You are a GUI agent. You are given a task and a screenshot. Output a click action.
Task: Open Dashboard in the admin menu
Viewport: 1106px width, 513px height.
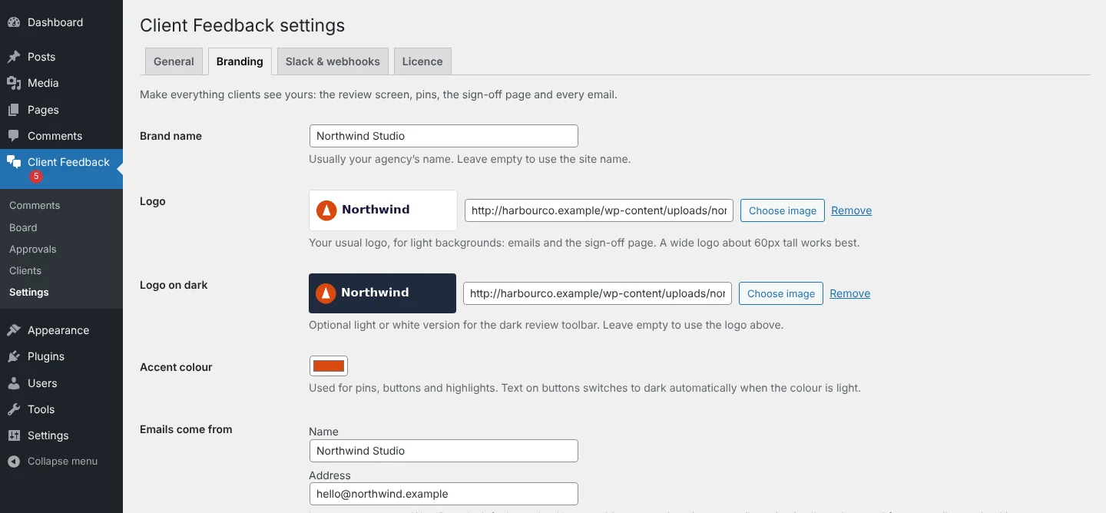click(61, 22)
